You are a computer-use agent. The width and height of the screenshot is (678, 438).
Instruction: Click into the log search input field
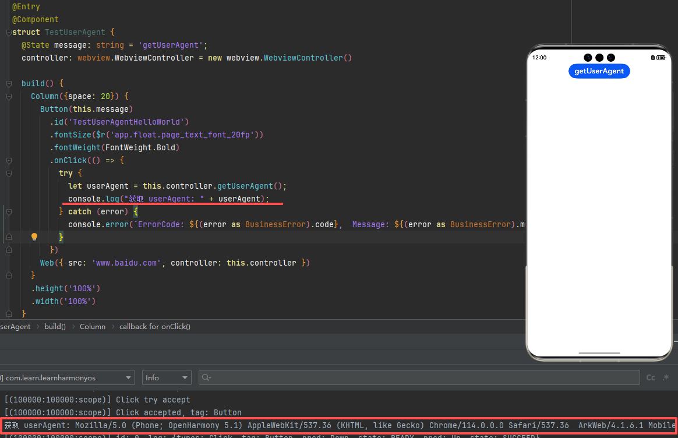(419, 377)
